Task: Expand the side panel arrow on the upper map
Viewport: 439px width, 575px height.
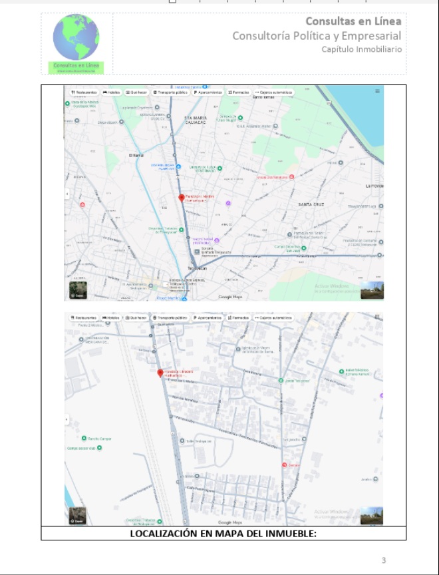Action: pos(67,194)
